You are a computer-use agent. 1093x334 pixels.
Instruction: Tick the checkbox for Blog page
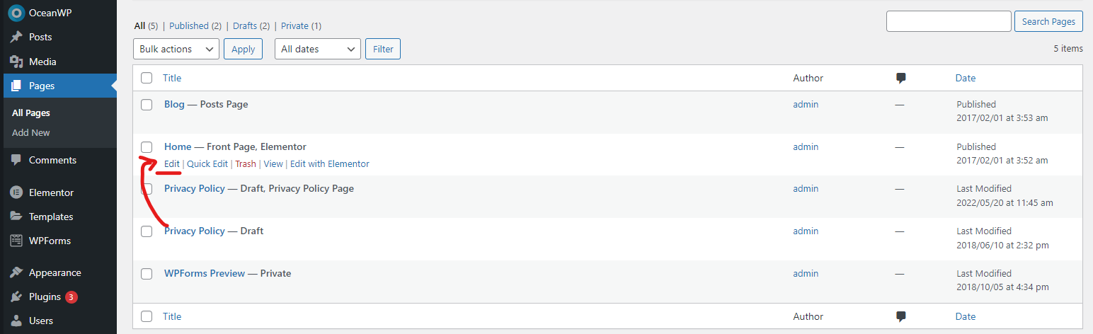pyautogui.click(x=147, y=105)
